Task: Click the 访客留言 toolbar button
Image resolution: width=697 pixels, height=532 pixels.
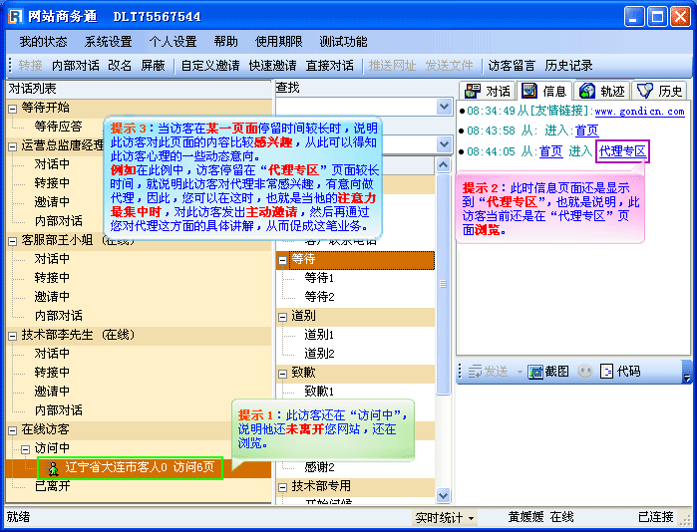Action: coord(512,66)
